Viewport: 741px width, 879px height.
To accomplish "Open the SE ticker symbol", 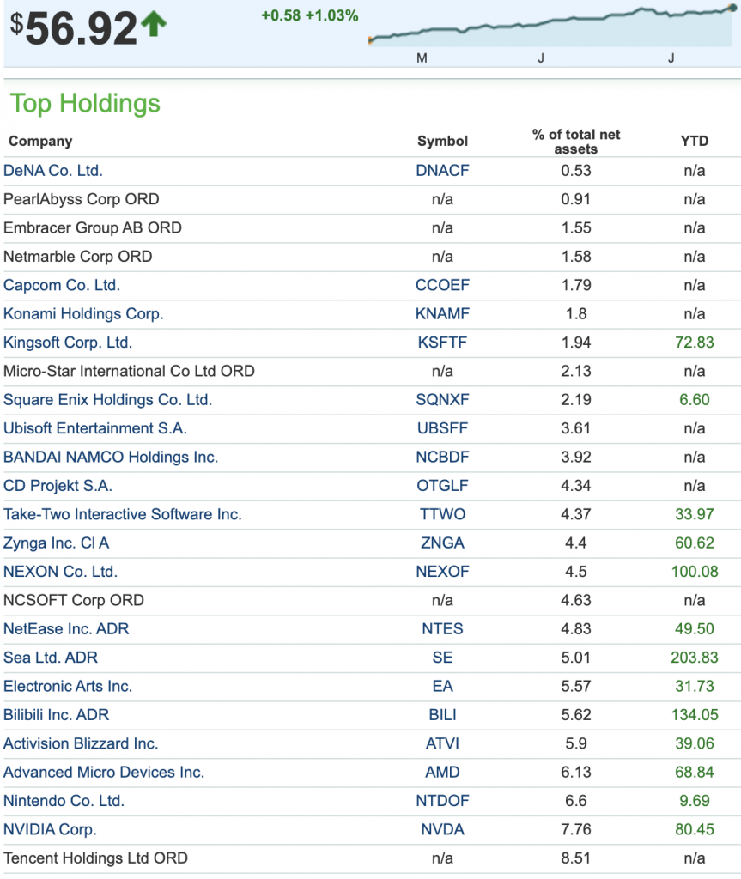I will pyautogui.click(x=442, y=657).
